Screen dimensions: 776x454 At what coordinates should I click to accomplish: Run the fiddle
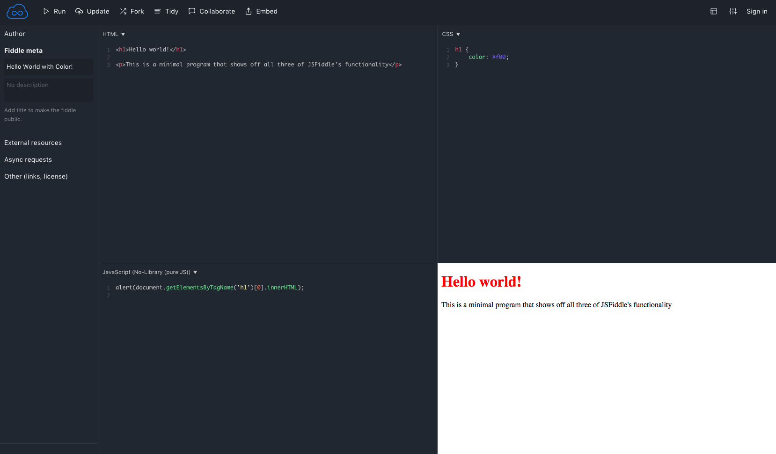[54, 11]
